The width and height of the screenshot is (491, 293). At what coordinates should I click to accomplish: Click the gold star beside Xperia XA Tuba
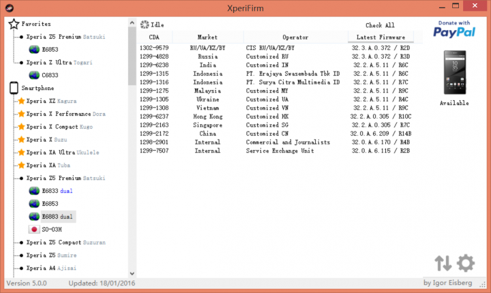21,165
